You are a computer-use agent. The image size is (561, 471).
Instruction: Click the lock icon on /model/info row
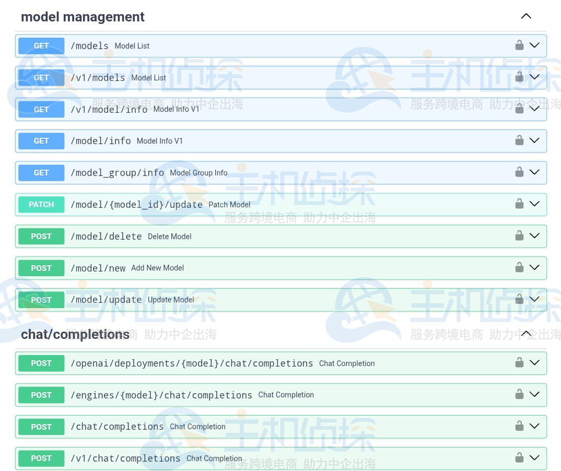[519, 140]
